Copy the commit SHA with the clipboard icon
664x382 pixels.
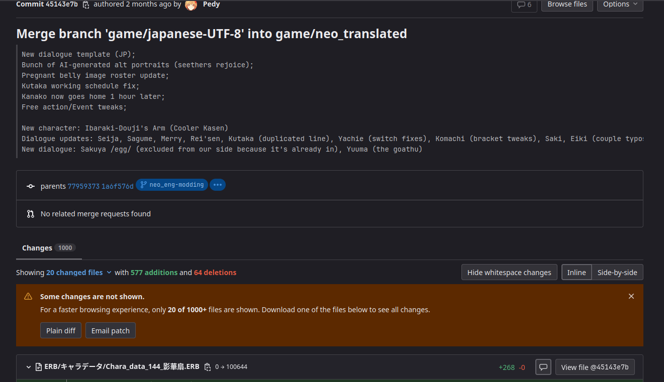[x=86, y=5]
